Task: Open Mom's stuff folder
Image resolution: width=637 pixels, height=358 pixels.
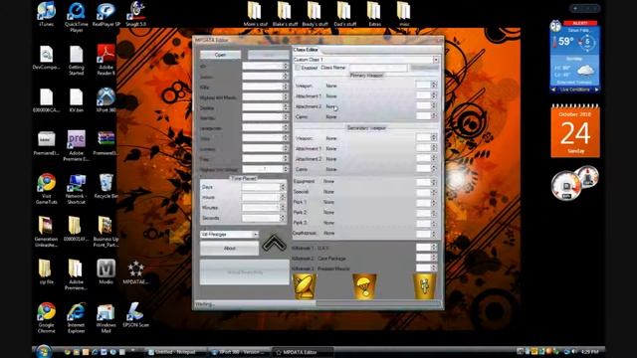Action: click(x=255, y=14)
